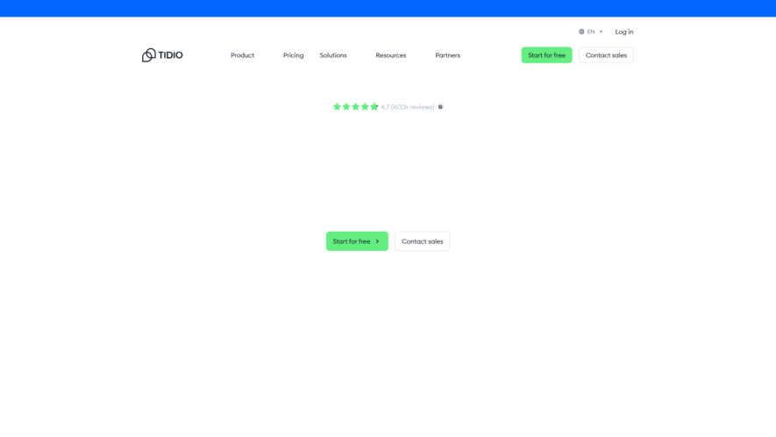Screen dimensions: 776x437
Task: Click the 4.7 (1633+ reviews) text
Action: pyautogui.click(x=408, y=107)
